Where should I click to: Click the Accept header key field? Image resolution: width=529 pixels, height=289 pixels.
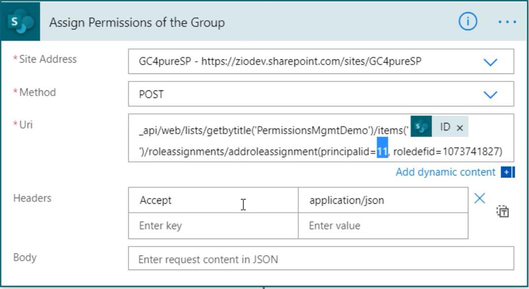click(213, 200)
